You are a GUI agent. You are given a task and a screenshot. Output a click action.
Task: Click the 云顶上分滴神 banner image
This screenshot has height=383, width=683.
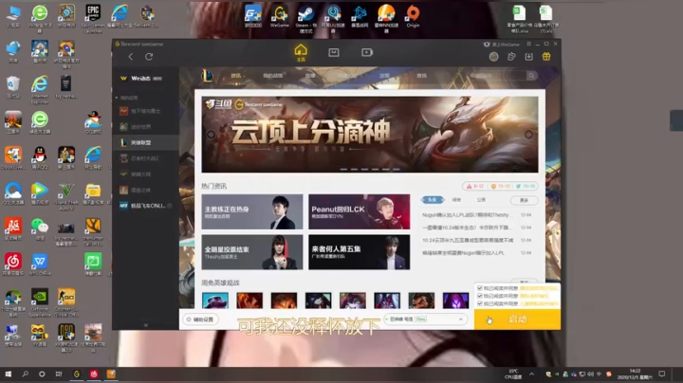pos(370,135)
